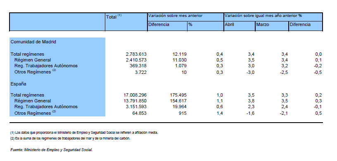
Task: Click the value 154.617
Action: [178, 101]
